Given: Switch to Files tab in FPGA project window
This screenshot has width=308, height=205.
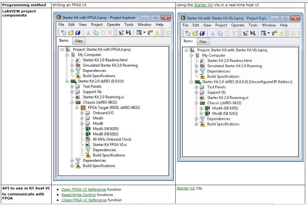Looking at the screenshot, I should (x=79, y=41).
